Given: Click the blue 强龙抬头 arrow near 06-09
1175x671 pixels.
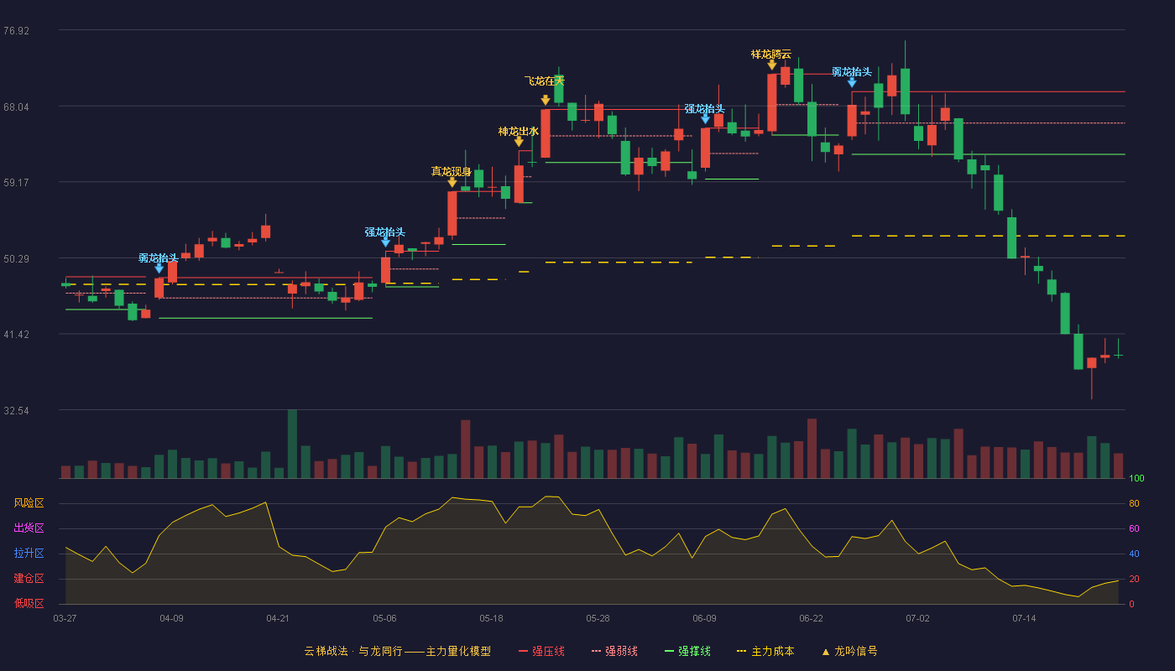Looking at the screenshot, I should click(x=705, y=118).
